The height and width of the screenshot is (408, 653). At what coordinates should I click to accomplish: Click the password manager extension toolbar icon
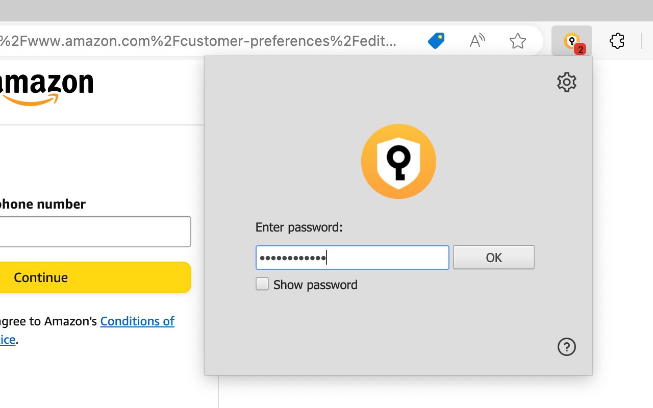click(572, 41)
